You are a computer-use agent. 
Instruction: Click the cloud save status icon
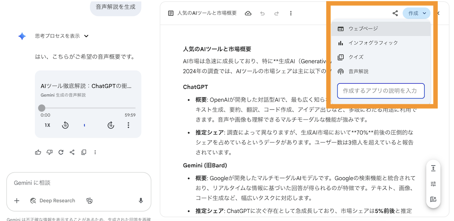pos(248,13)
